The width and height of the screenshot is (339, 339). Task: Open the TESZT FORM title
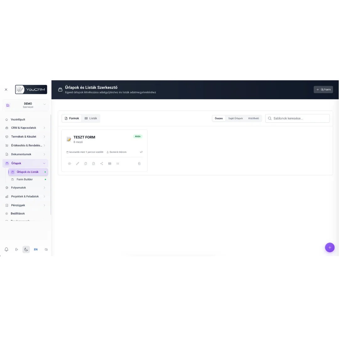point(84,137)
